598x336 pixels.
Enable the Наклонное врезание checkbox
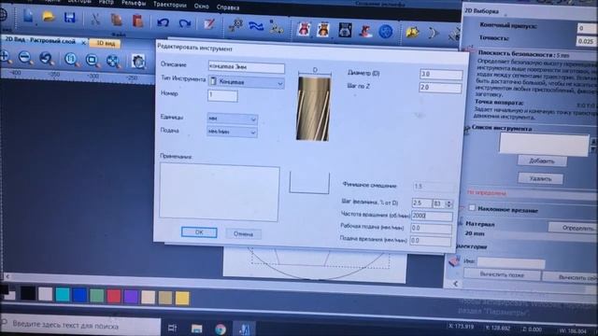pos(472,207)
